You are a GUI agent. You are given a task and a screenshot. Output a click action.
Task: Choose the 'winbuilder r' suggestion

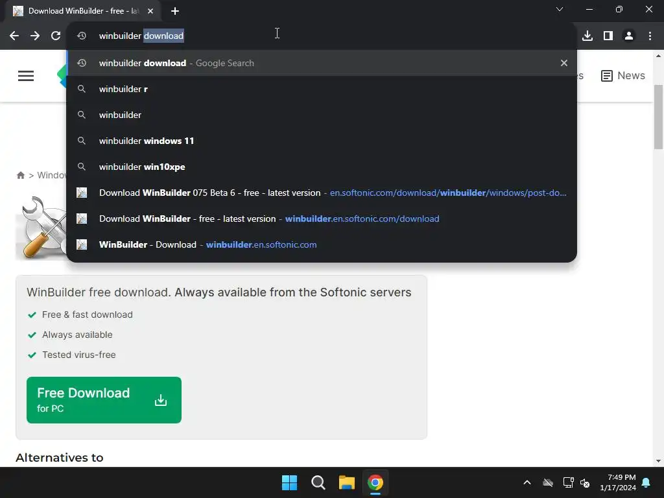pos(322,89)
